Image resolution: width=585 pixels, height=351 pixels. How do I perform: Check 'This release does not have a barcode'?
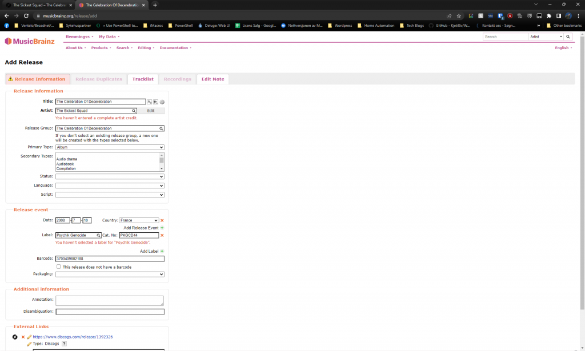(59, 267)
